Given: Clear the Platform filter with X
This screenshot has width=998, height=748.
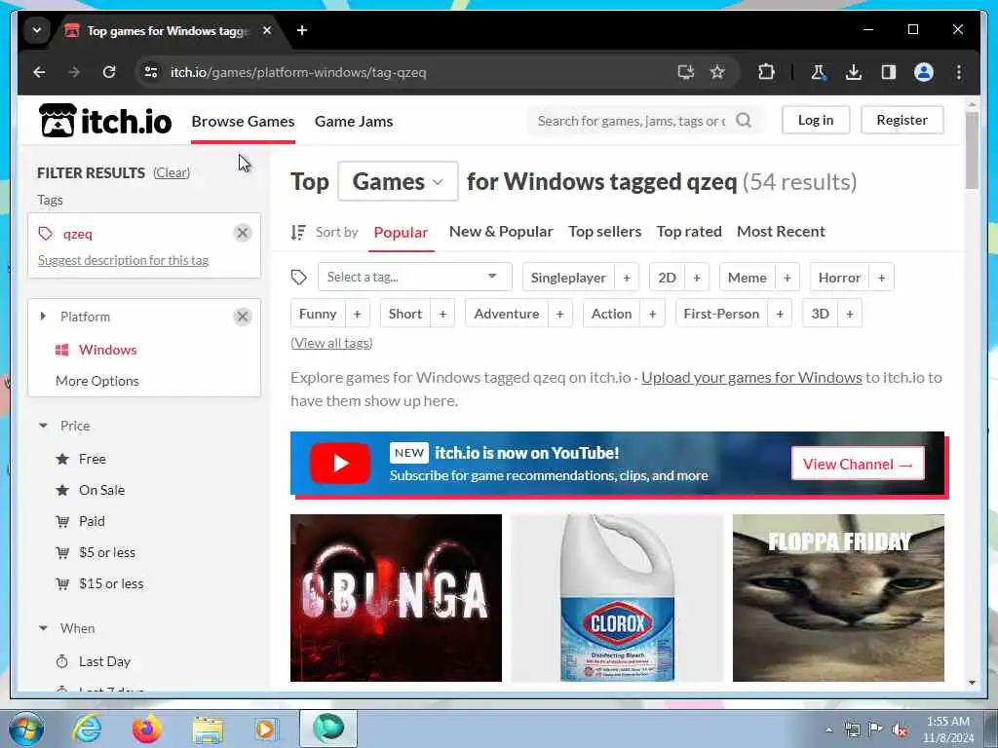Looking at the screenshot, I should 243,317.
